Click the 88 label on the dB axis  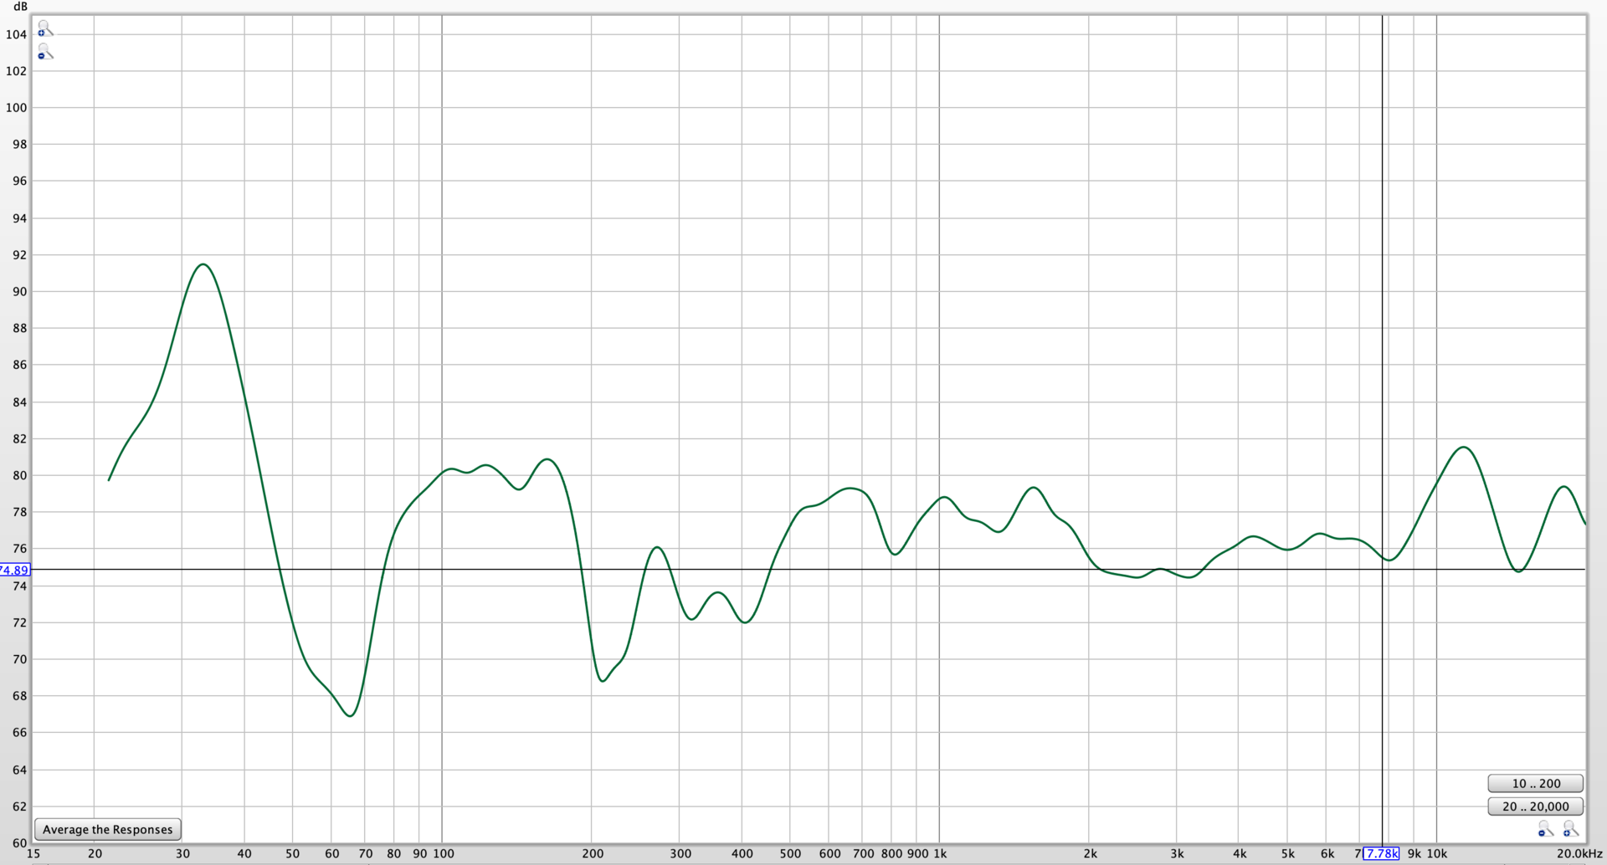coord(19,328)
